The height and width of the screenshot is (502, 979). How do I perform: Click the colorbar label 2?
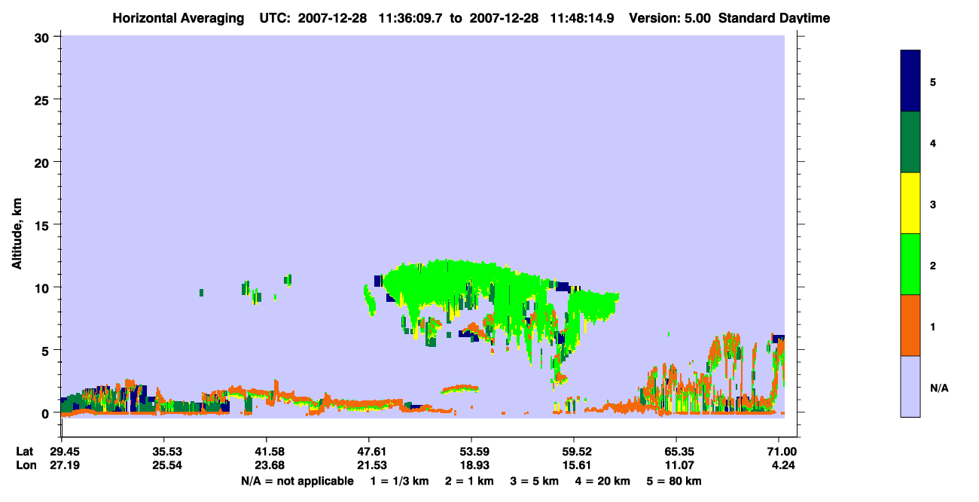[933, 265]
